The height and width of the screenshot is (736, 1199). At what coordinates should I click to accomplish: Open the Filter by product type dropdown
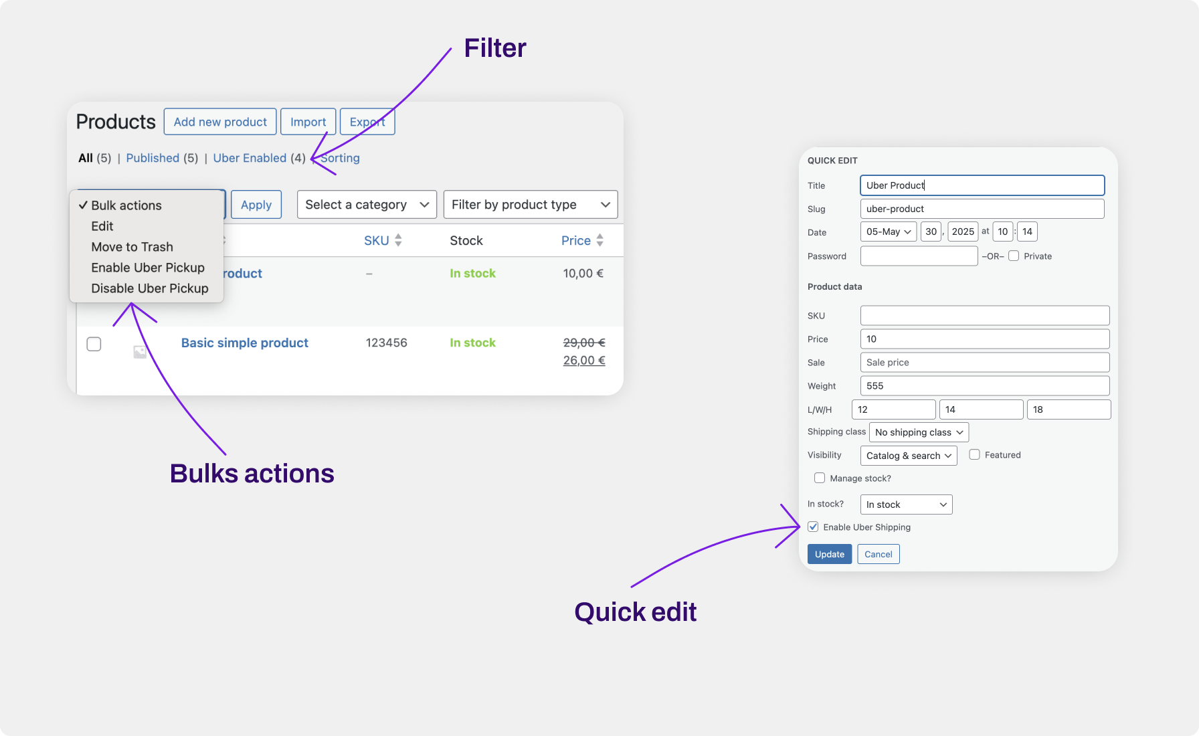coord(530,204)
